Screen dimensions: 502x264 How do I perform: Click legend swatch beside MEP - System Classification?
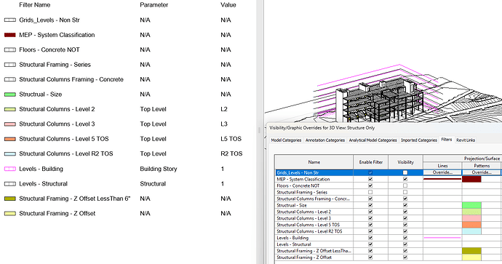10,35
